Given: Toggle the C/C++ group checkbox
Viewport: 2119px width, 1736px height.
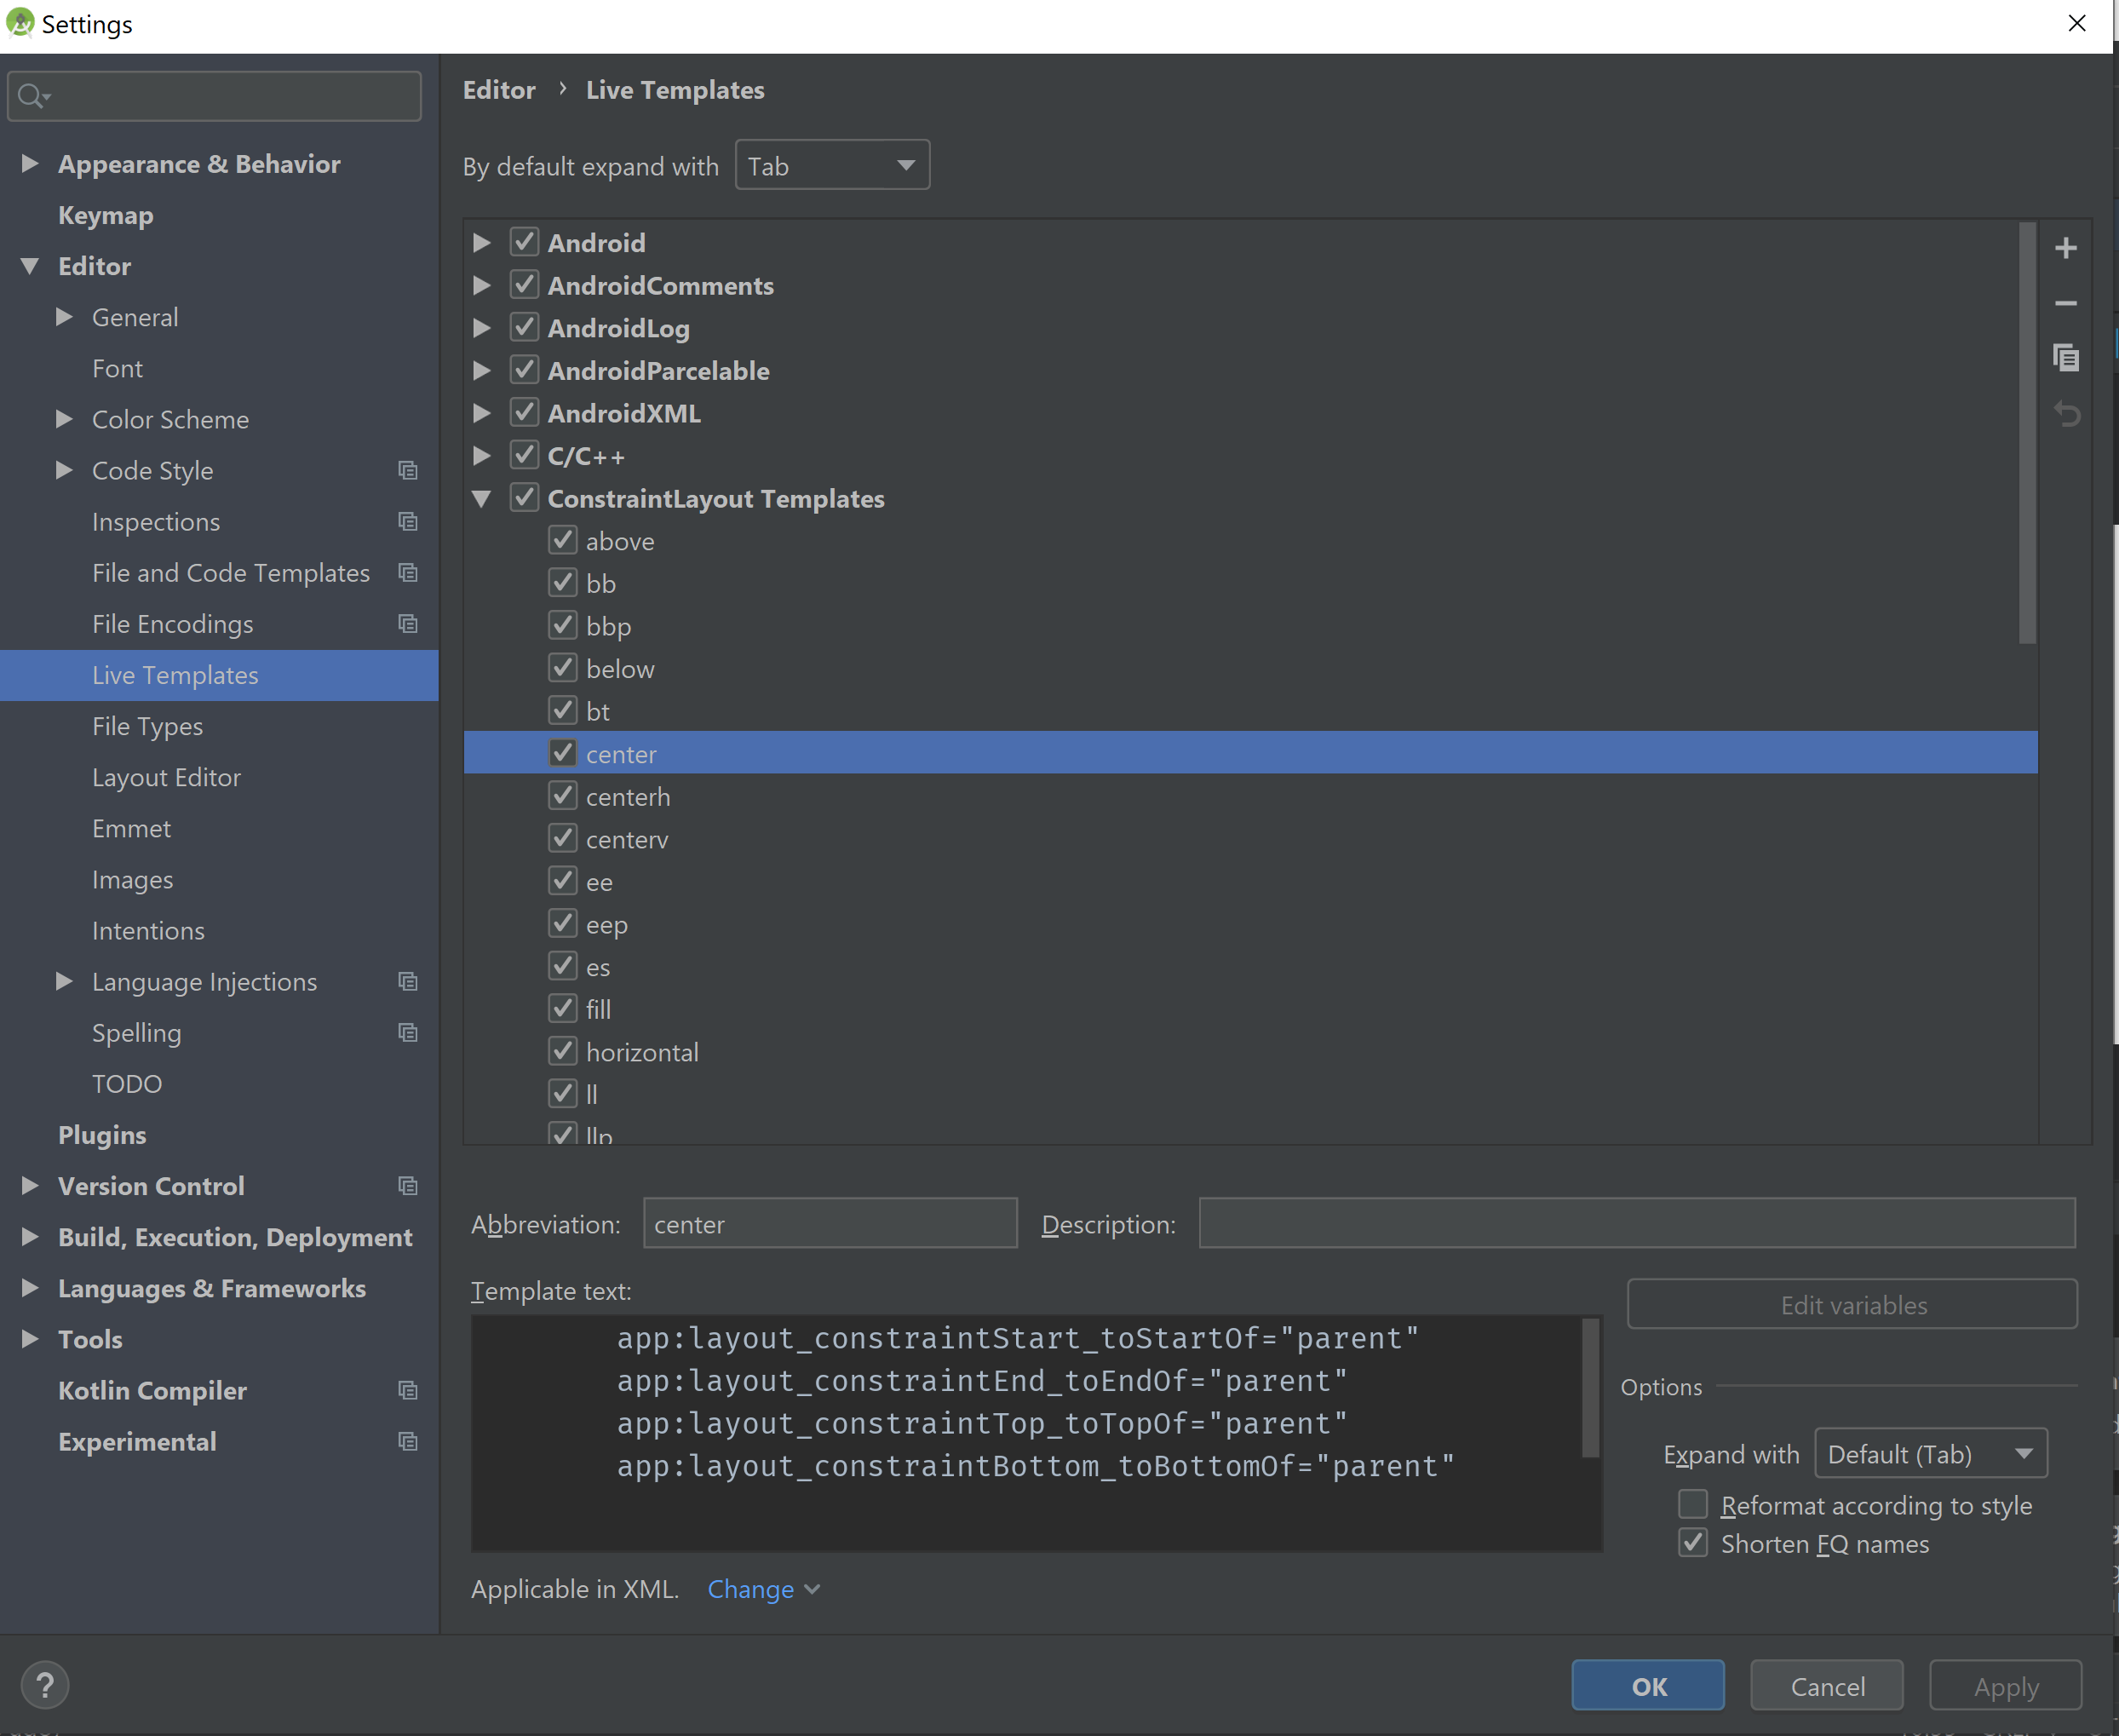Looking at the screenshot, I should coord(525,455).
